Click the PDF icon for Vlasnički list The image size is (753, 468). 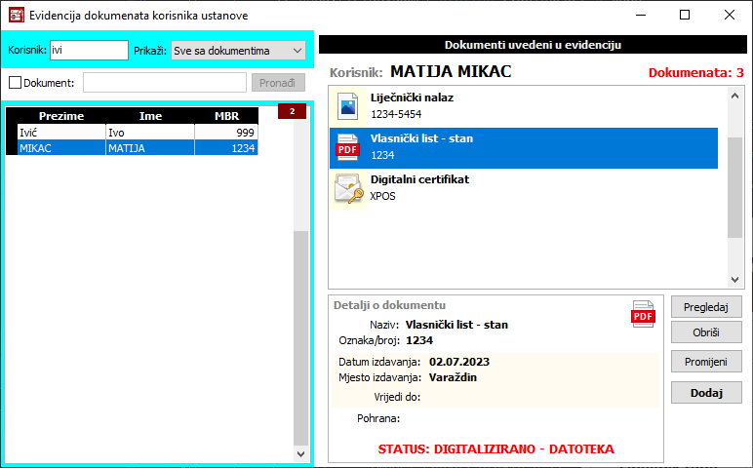point(347,147)
